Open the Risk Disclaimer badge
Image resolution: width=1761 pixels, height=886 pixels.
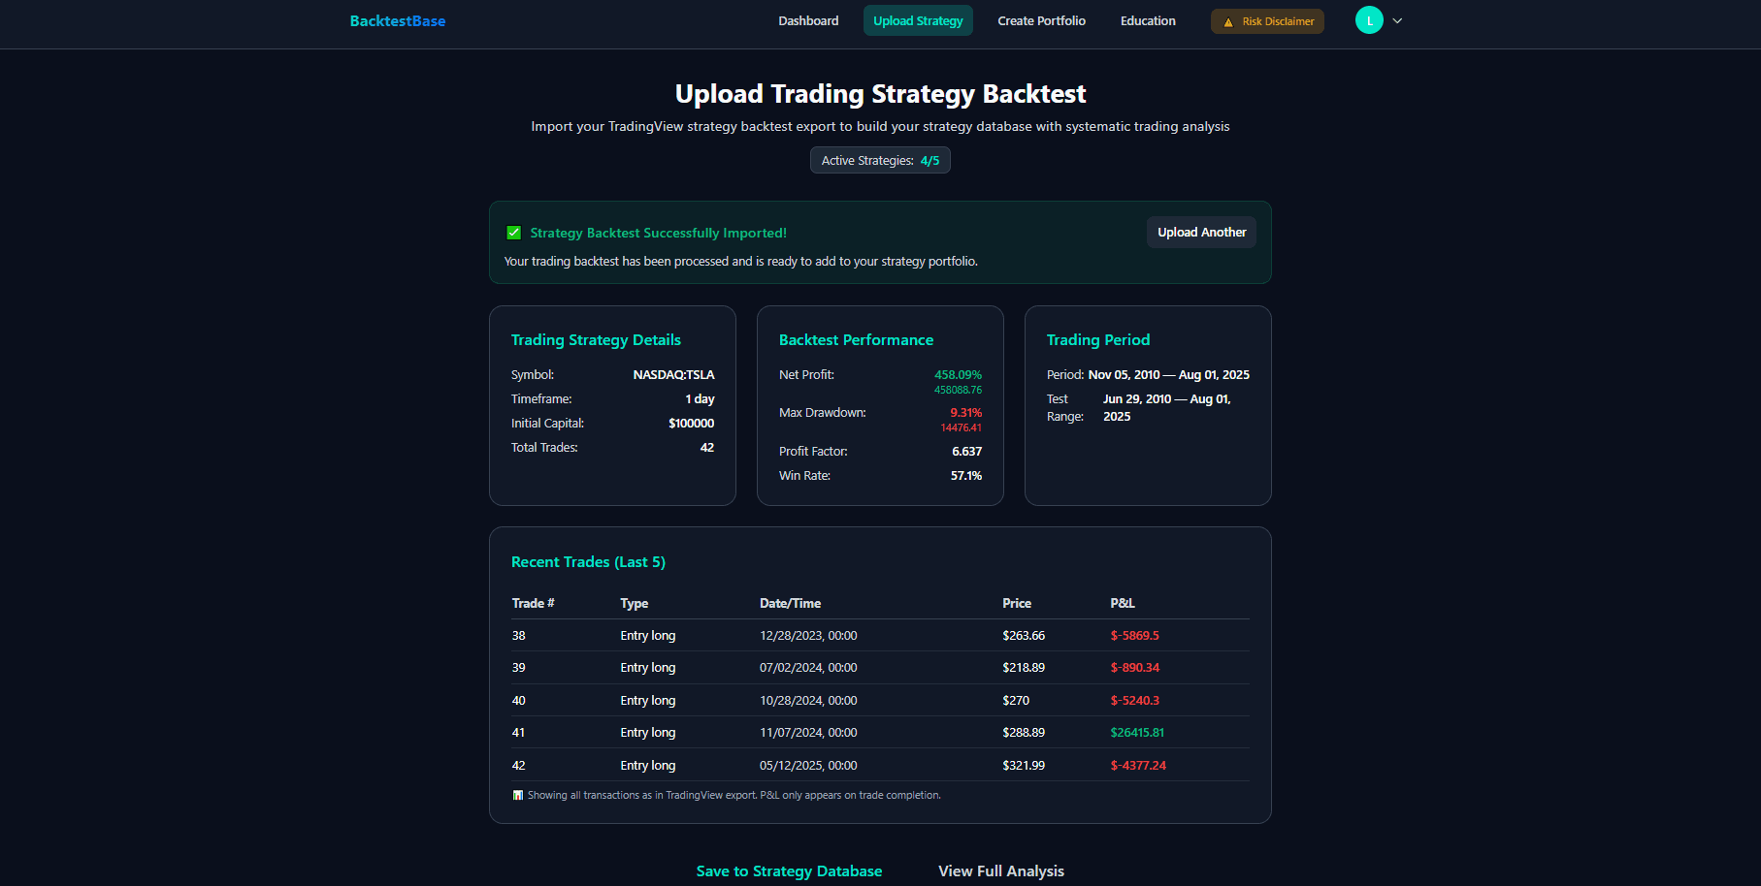1267,21
